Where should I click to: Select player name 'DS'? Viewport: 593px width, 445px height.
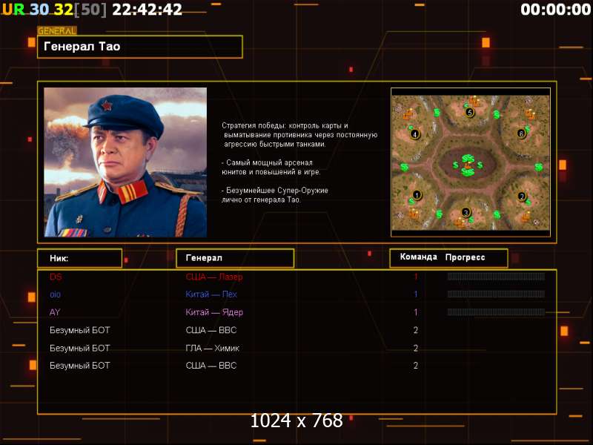coord(56,277)
